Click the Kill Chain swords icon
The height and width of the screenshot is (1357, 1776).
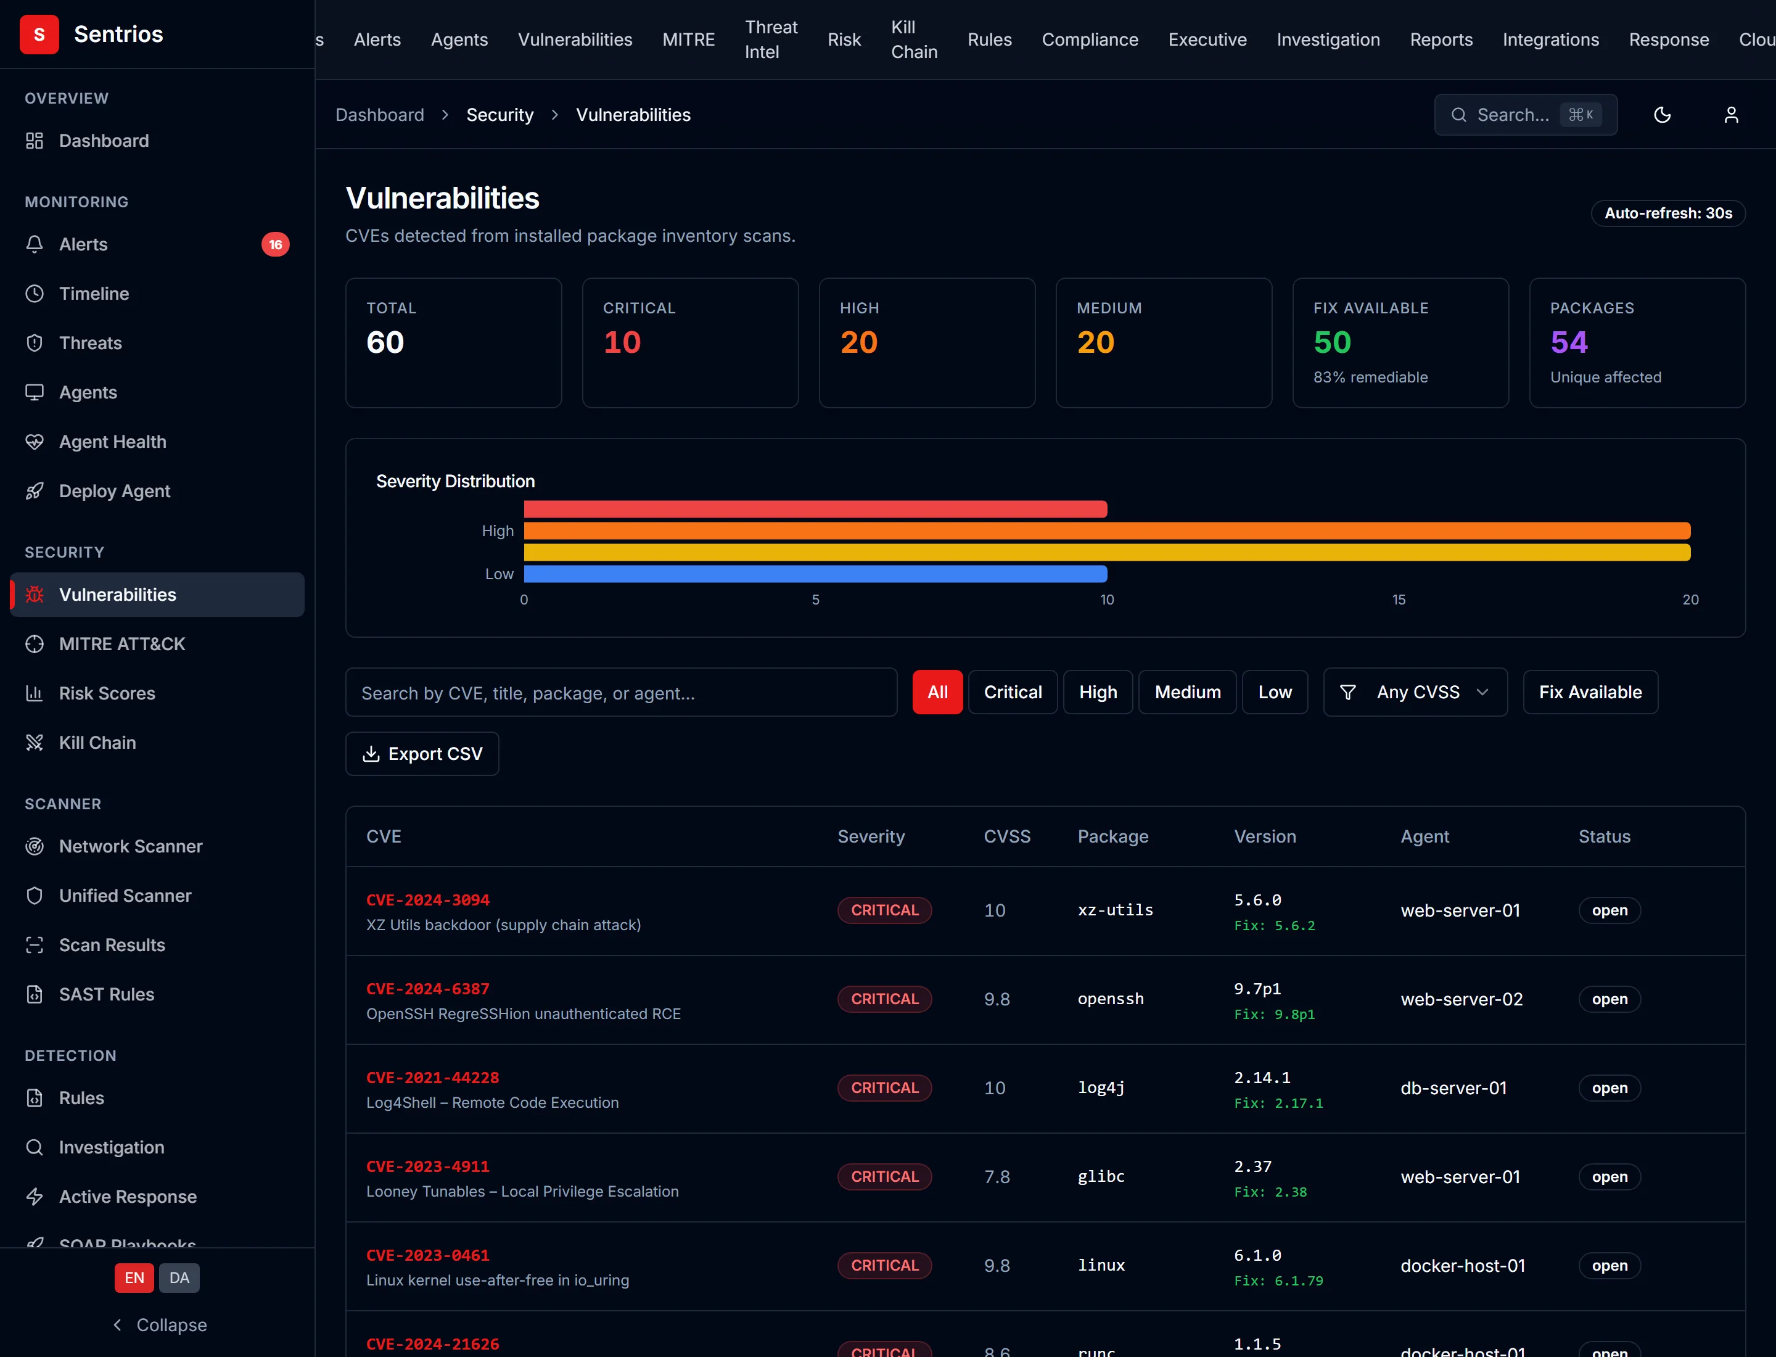point(34,742)
